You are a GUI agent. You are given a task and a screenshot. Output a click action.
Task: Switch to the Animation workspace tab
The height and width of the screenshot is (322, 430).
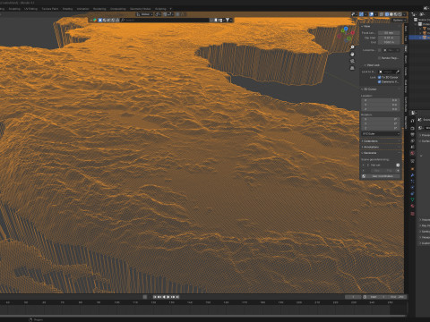[82, 9]
